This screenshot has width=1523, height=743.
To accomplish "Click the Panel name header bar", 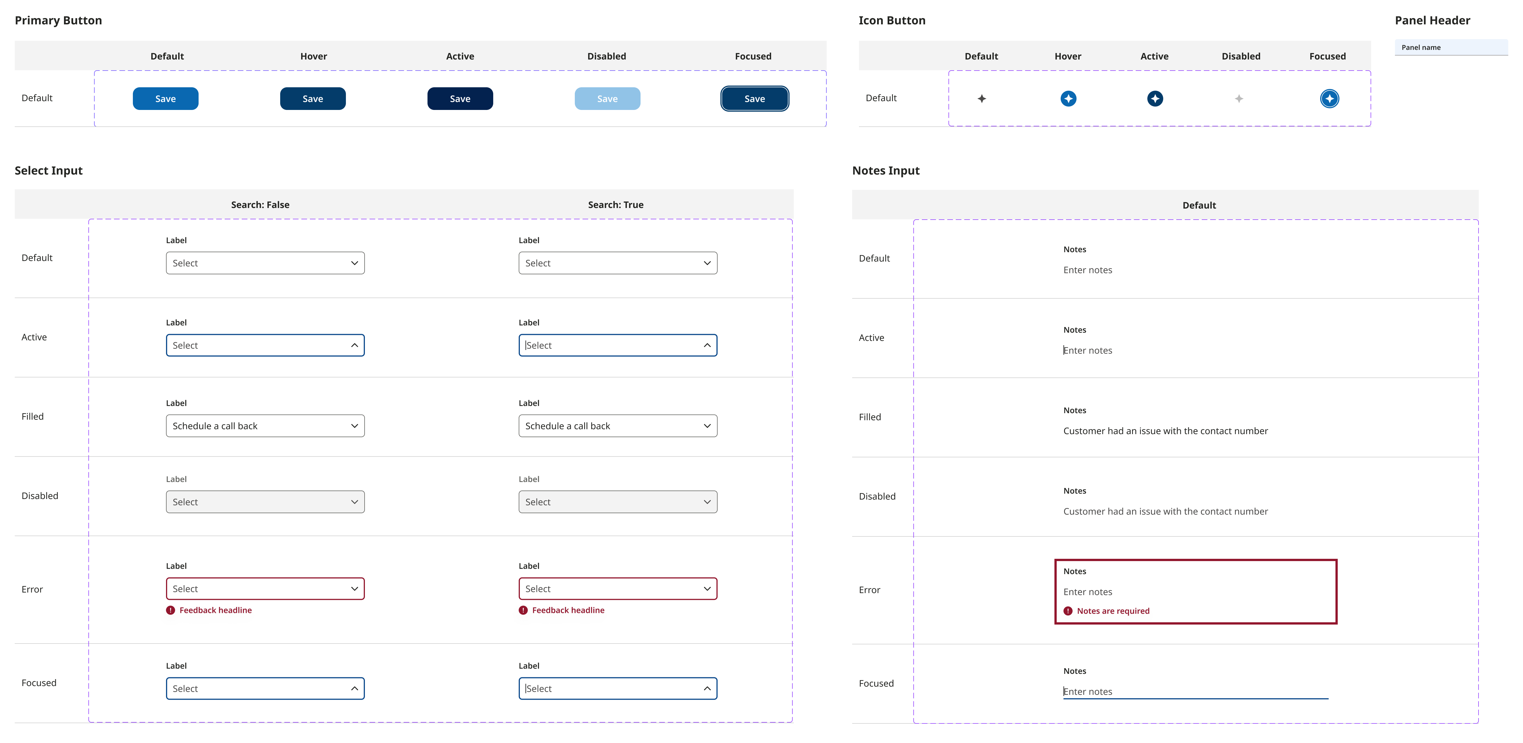I will click(1451, 47).
